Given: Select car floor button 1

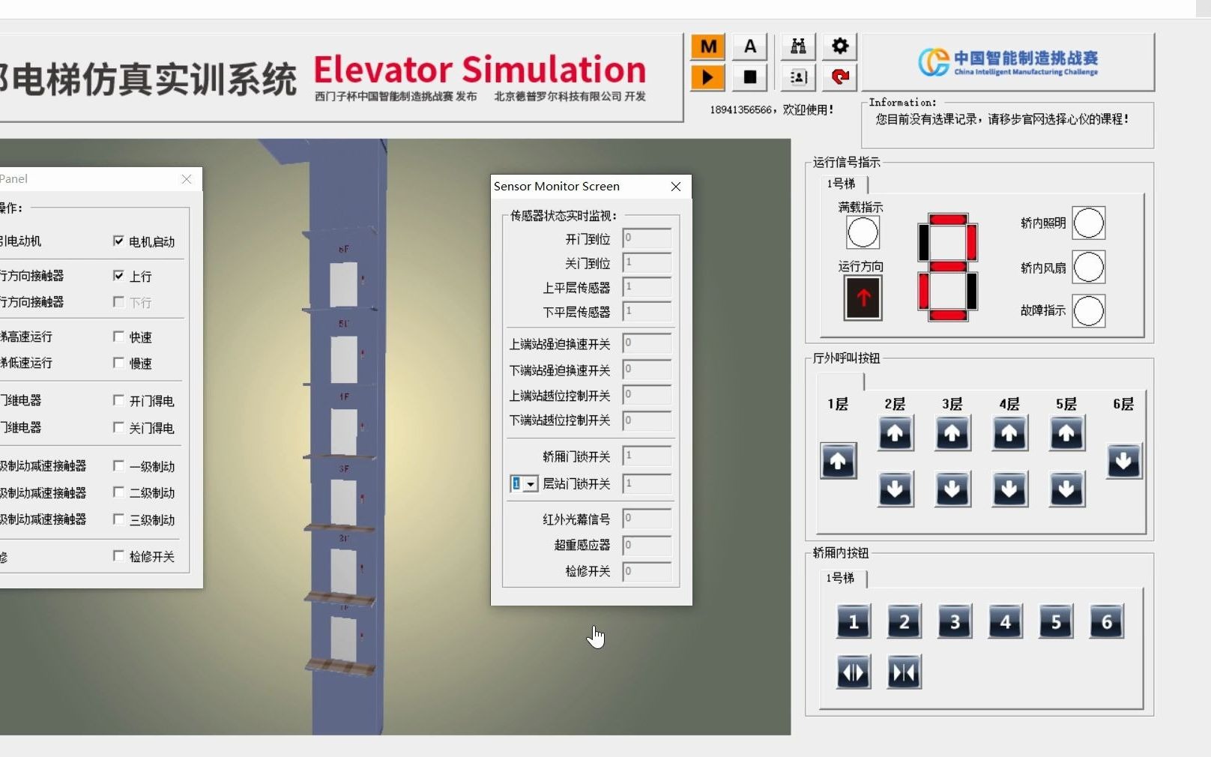Looking at the screenshot, I should click(854, 621).
